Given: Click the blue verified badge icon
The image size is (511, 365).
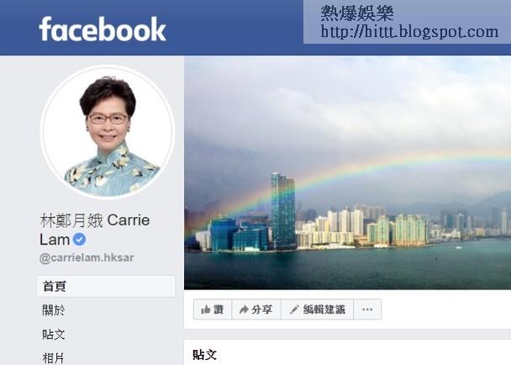Looking at the screenshot, I should (79, 240).
